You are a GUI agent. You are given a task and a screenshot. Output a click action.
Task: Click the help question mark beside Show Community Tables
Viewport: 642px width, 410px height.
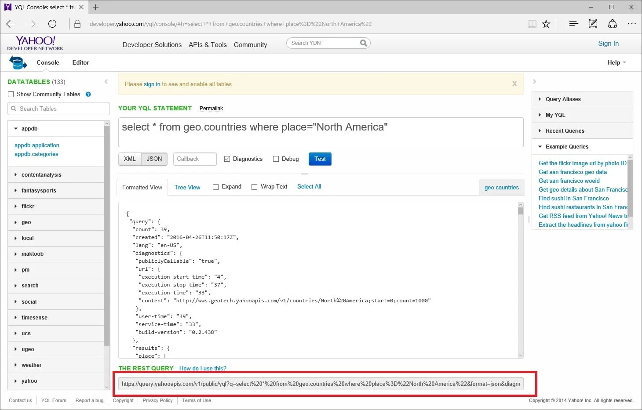[x=88, y=94]
